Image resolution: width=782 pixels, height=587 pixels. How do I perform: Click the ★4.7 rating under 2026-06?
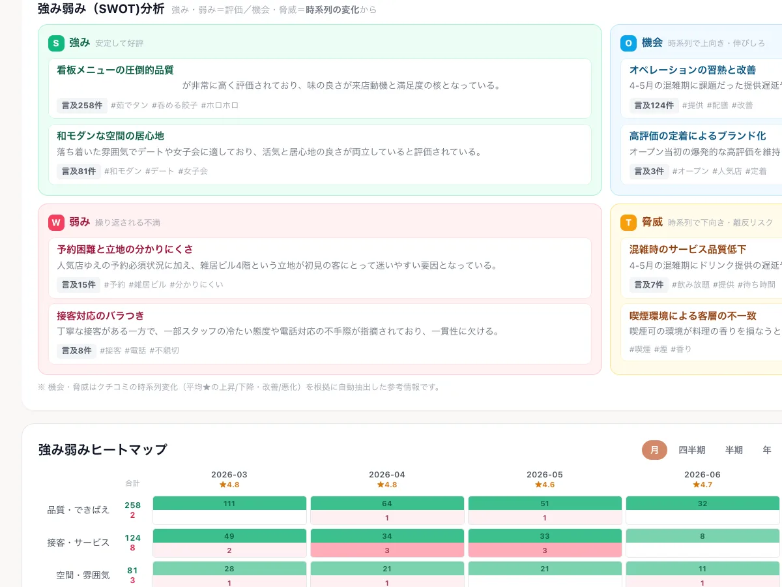coord(702,485)
